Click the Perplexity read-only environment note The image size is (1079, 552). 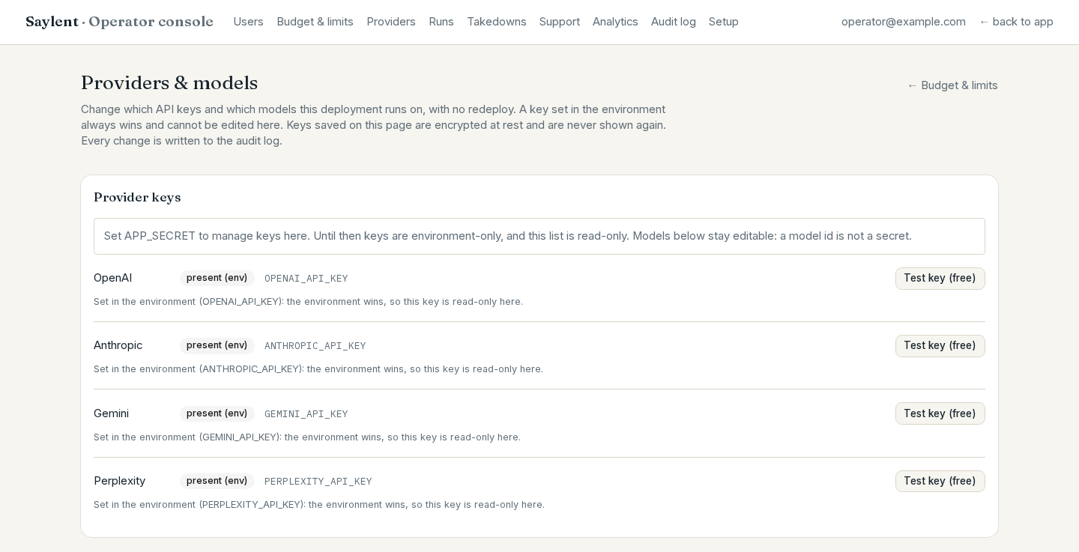319,505
